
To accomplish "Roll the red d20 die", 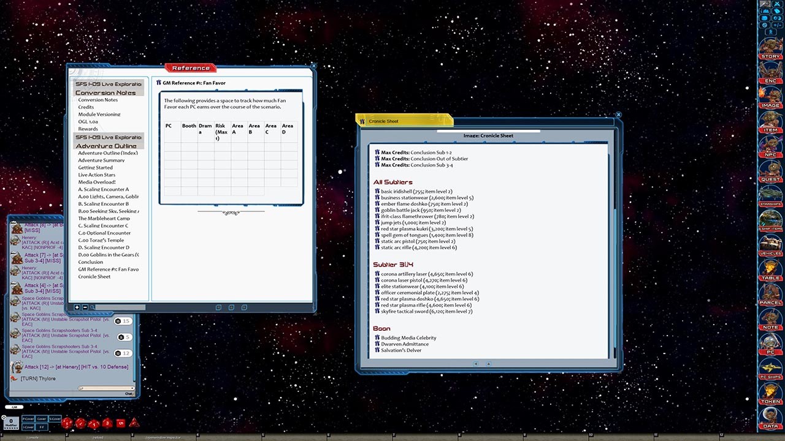I will pos(67,423).
